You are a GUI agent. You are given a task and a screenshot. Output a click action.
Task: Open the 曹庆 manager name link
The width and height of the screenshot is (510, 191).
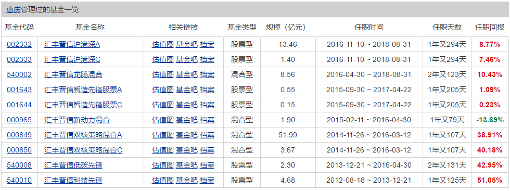point(14,10)
